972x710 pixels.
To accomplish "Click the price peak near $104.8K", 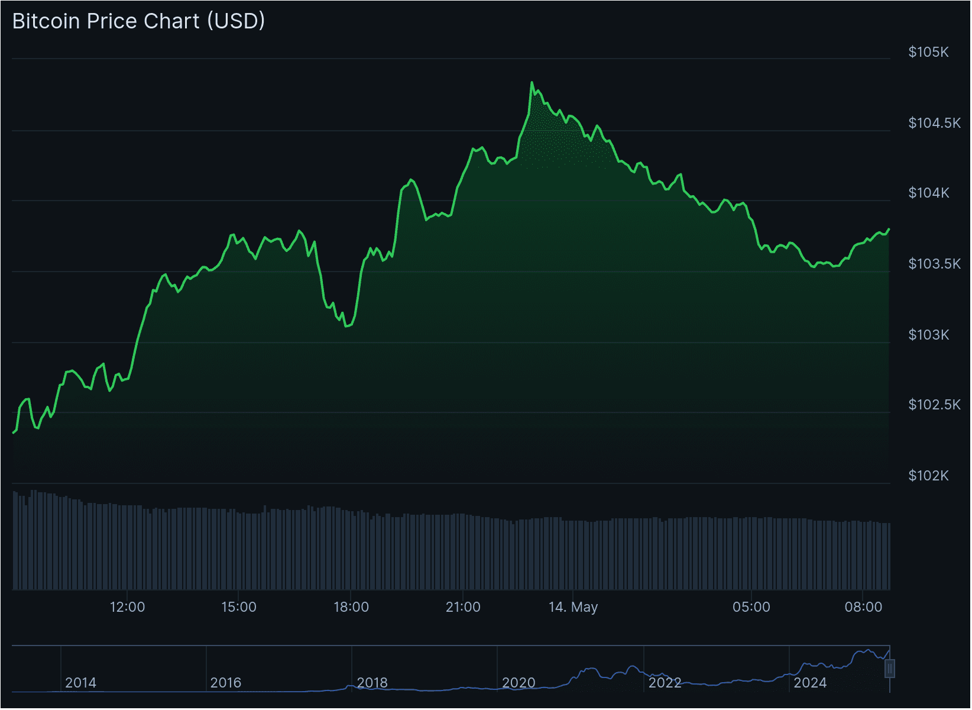I will tap(532, 82).
